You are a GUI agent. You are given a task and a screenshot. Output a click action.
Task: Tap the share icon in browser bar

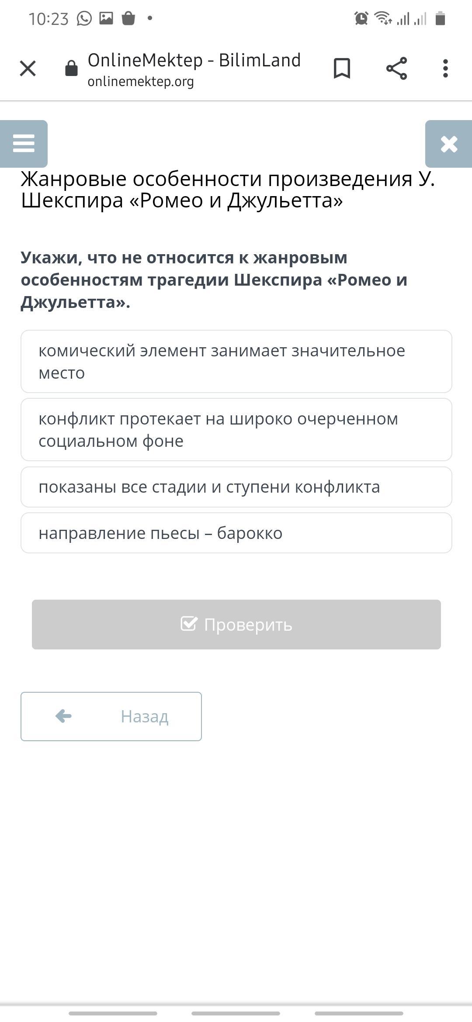pyautogui.click(x=396, y=69)
